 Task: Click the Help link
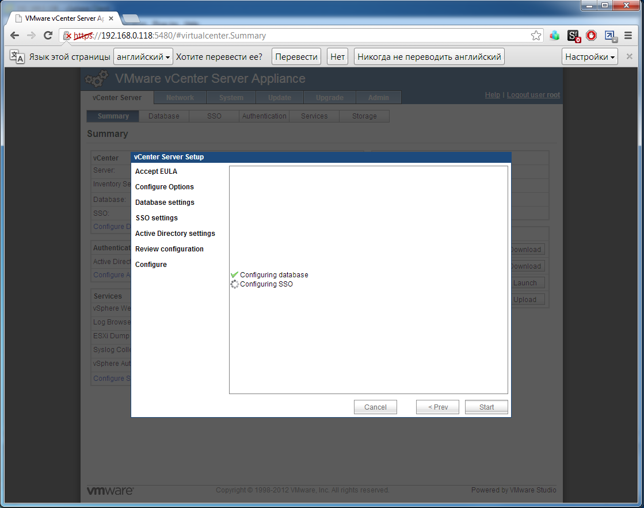click(x=493, y=95)
